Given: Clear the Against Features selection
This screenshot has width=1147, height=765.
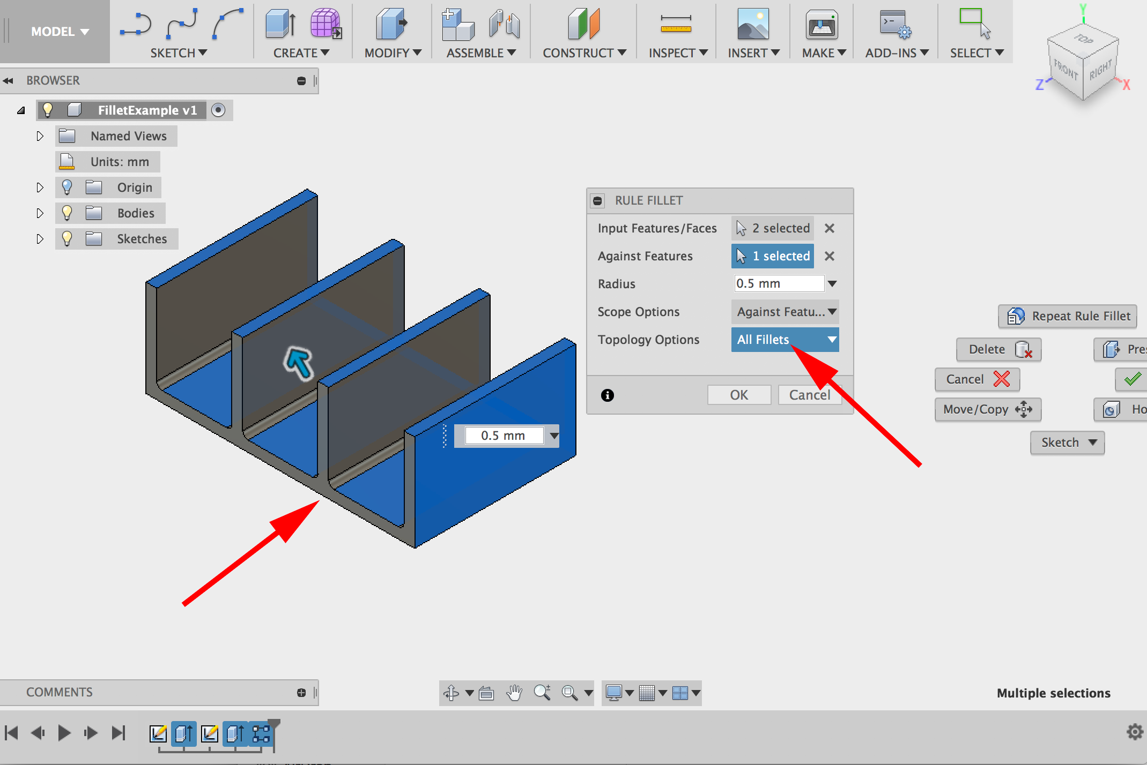Looking at the screenshot, I should point(830,256).
